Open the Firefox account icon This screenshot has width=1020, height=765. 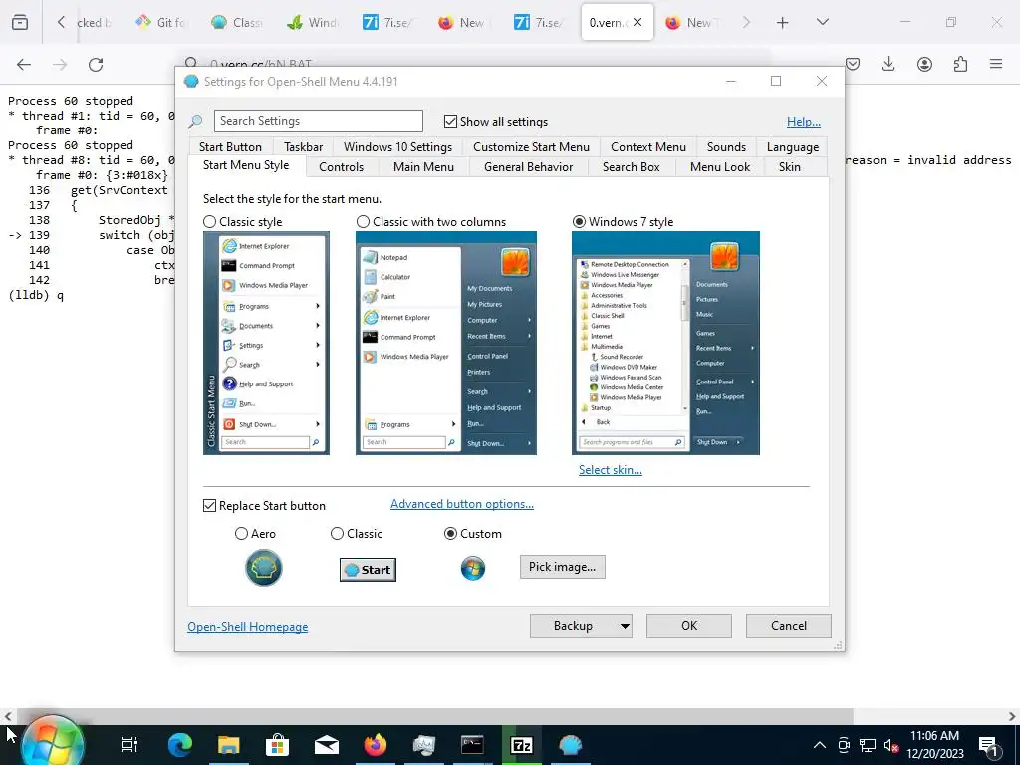[924, 64]
